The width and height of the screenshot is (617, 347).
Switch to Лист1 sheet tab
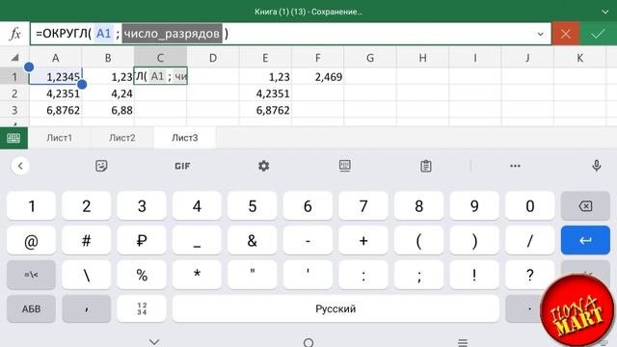60,138
